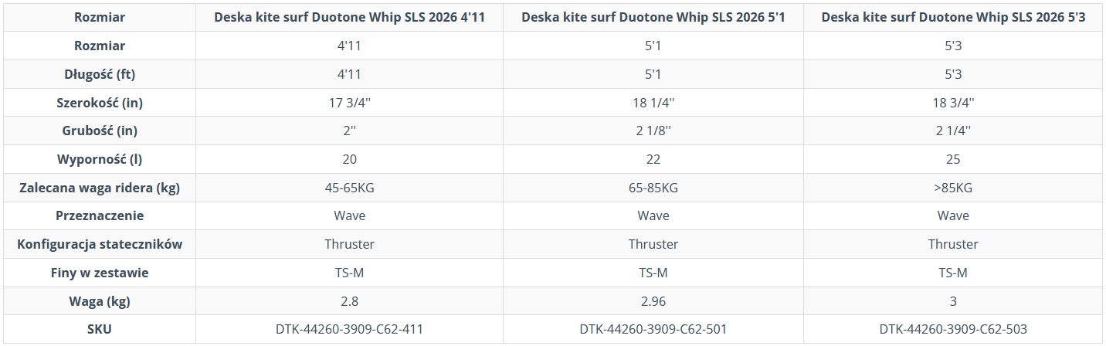Image resolution: width=1106 pixels, height=346 pixels.
Task: Click the 2 1/8'' thickness value
Action: tap(653, 131)
